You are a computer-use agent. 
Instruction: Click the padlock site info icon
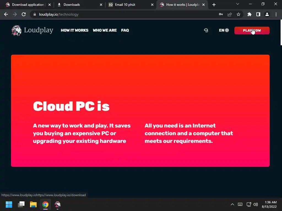click(x=35, y=14)
